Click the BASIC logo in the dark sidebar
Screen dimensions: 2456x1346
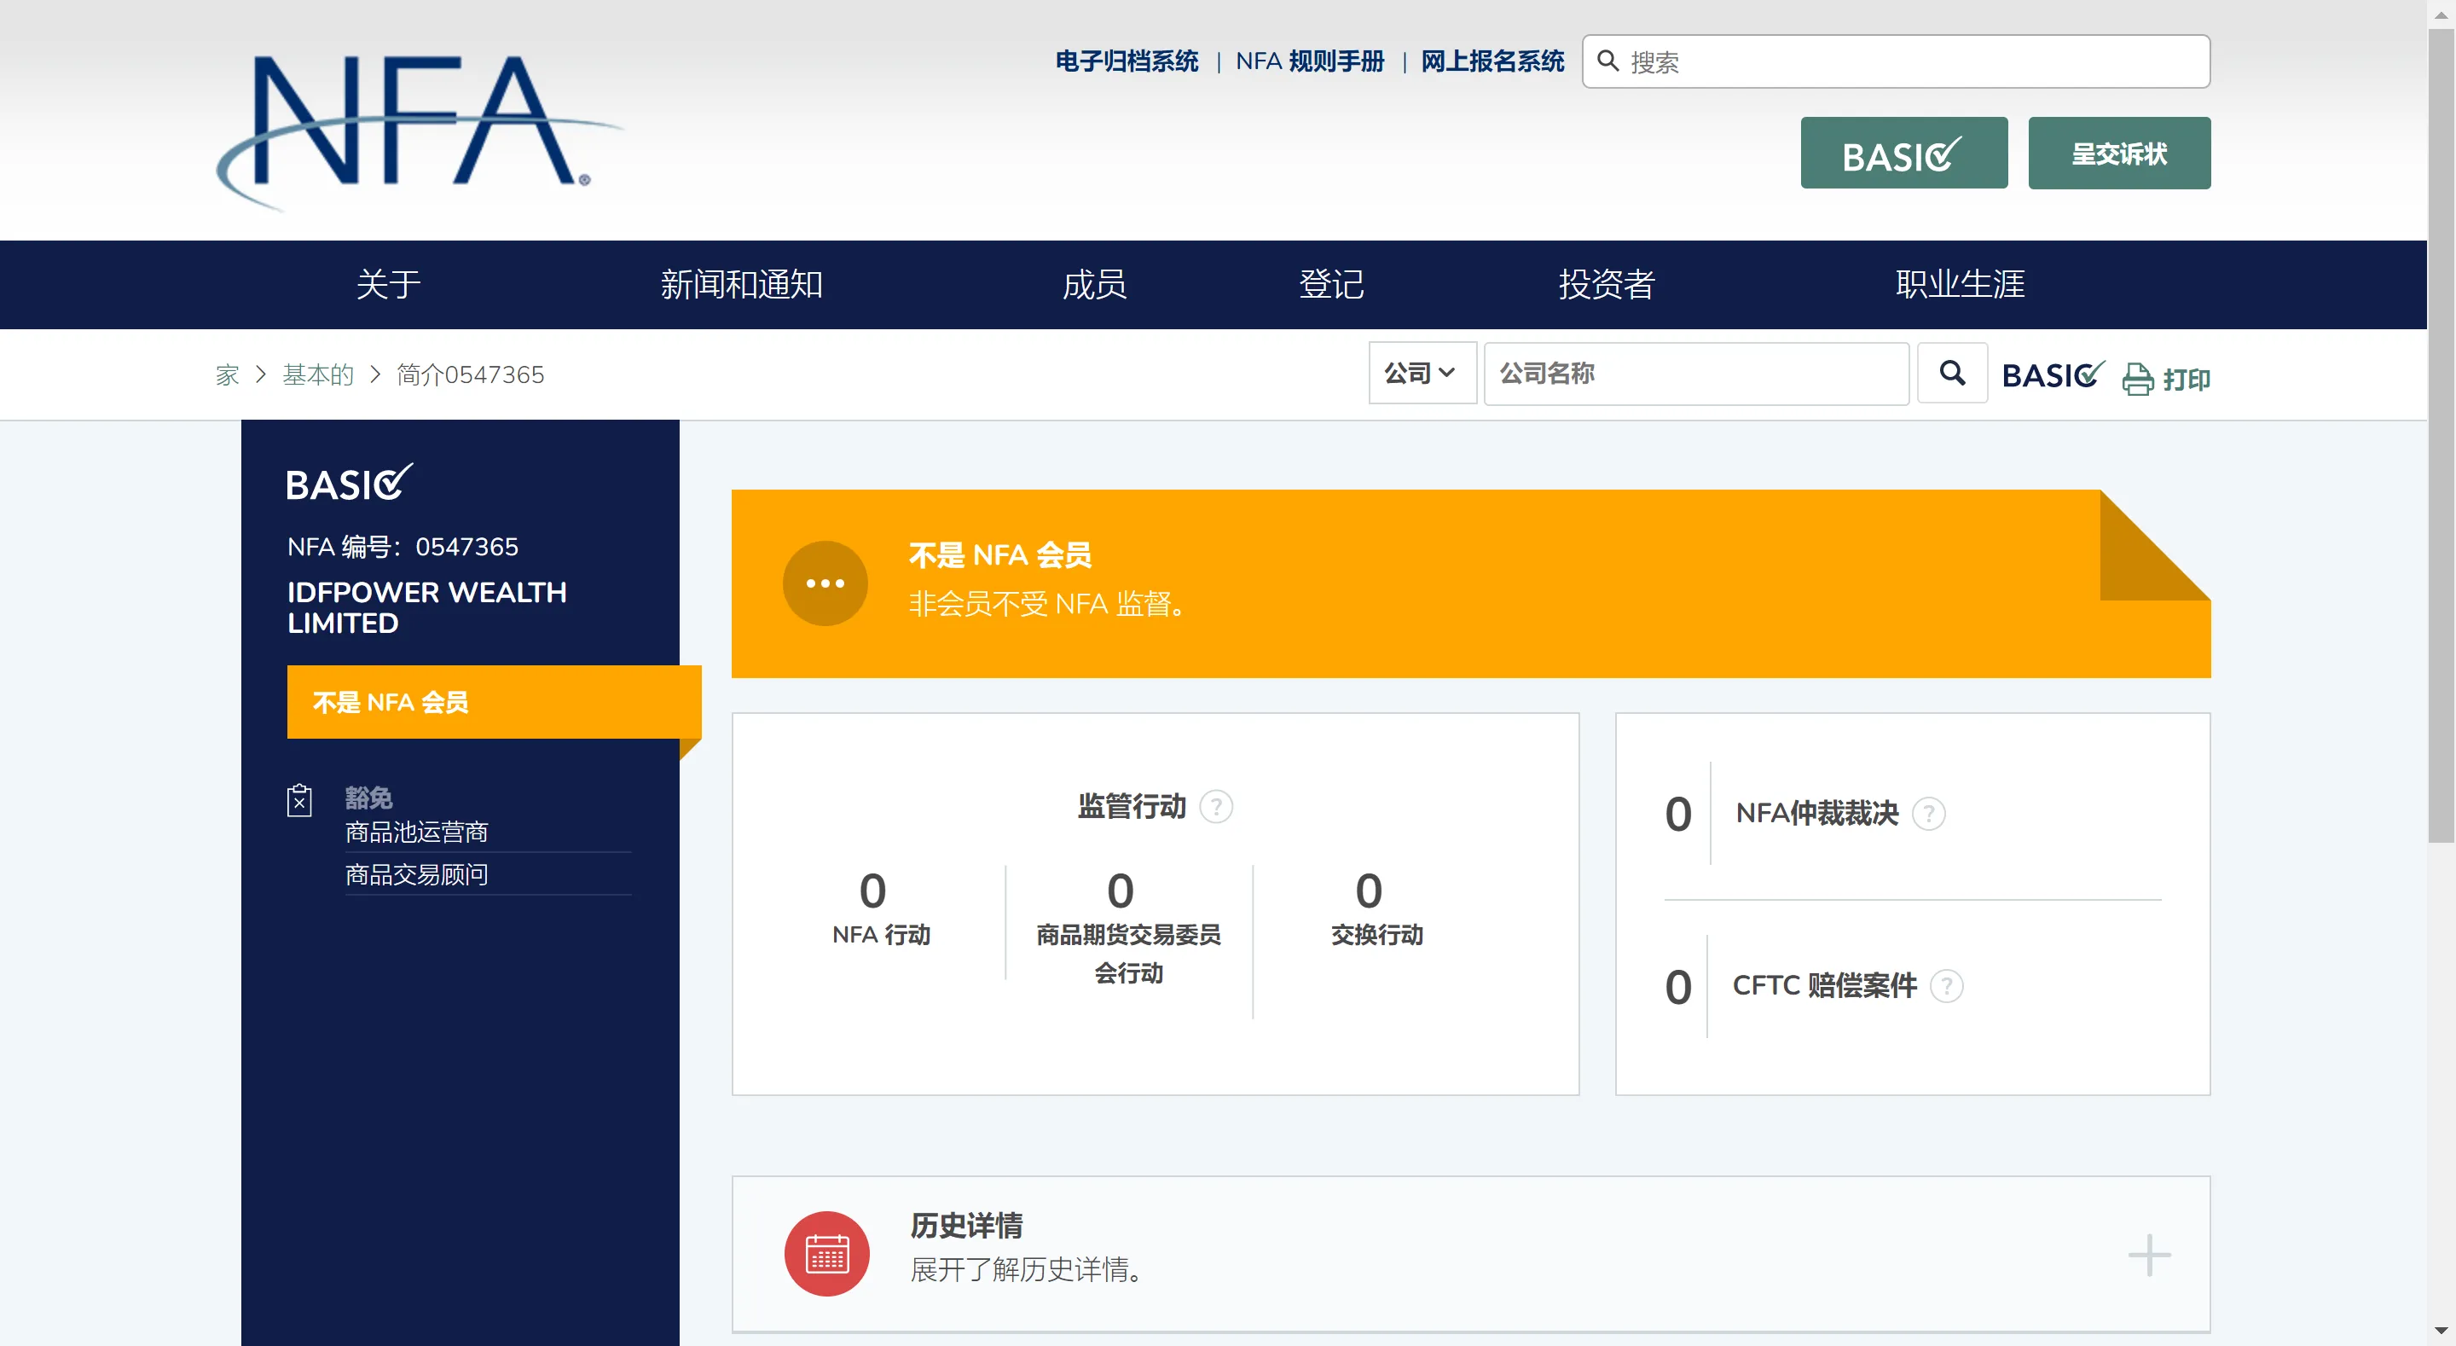349,483
